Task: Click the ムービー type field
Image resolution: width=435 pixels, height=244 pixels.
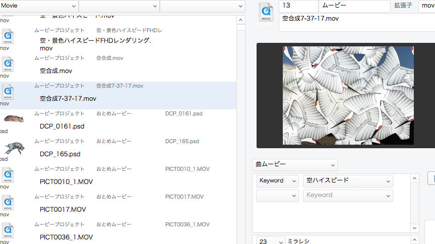Action: tap(354, 6)
